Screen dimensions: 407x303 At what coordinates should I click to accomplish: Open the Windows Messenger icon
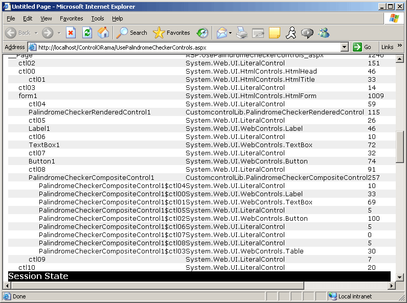point(324,33)
